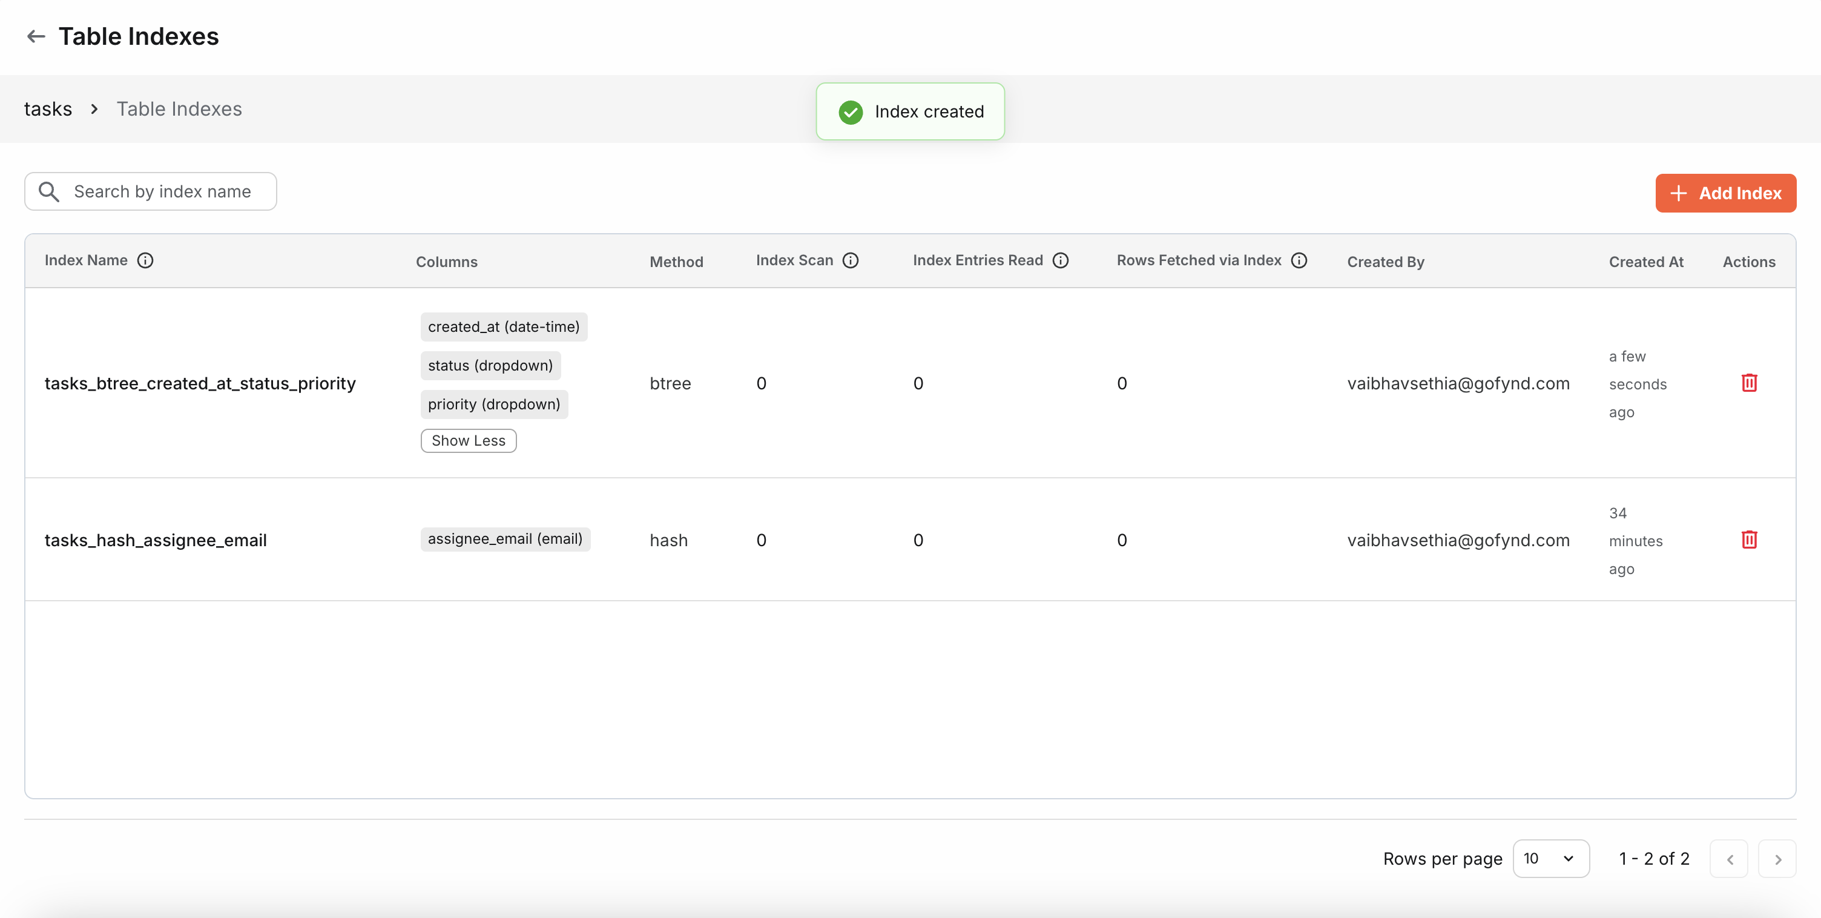Click the search magnifier icon
The image size is (1821, 918).
tap(49, 192)
